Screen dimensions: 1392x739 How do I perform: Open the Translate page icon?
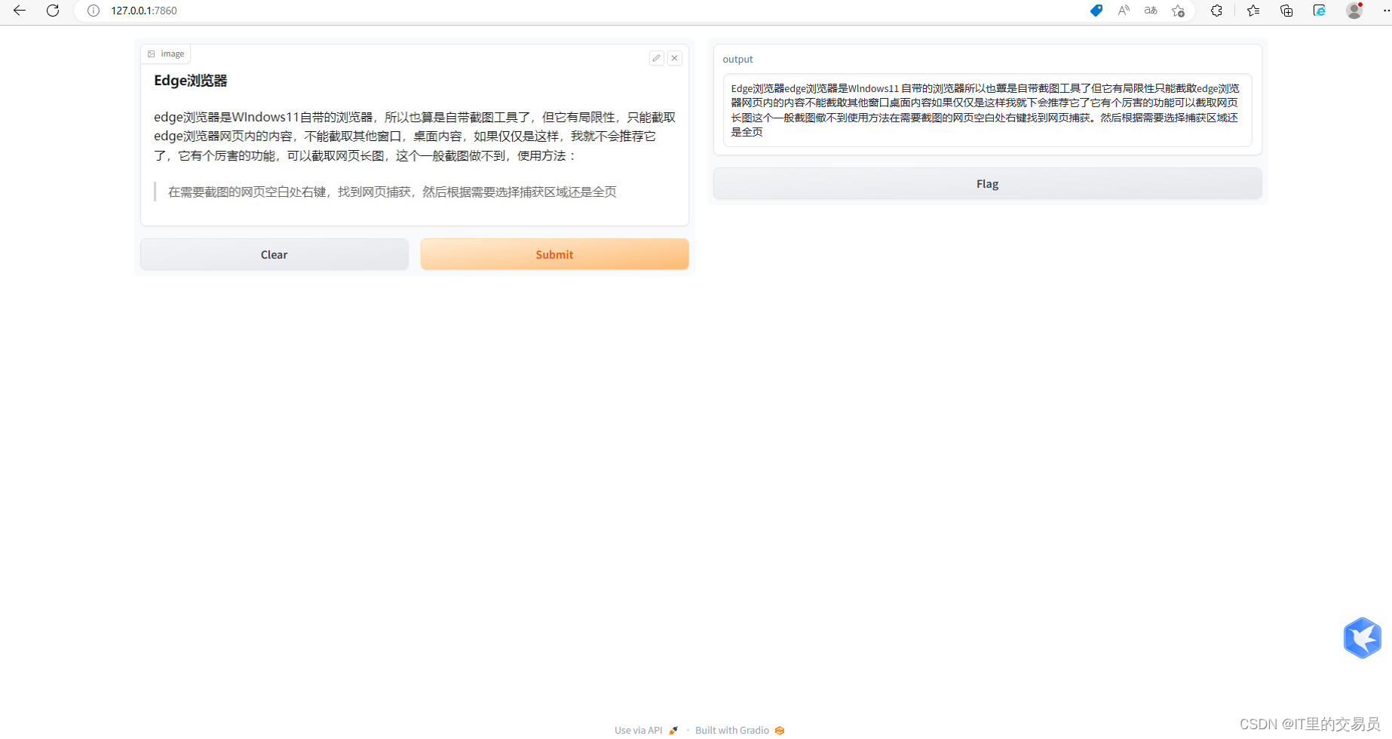(1150, 11)
